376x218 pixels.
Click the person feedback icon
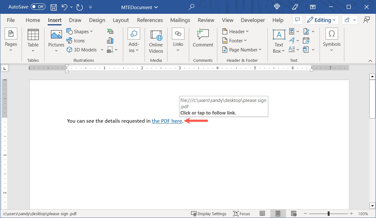[x=366, y=20]
